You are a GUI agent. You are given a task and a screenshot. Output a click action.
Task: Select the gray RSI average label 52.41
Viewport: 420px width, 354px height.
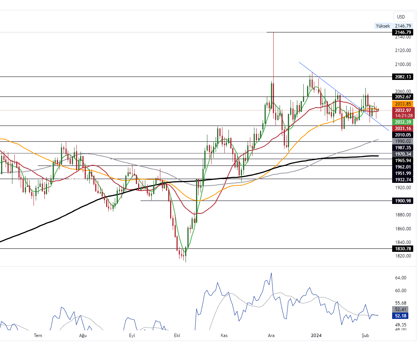pyautogui.click(x=402, y=309)
